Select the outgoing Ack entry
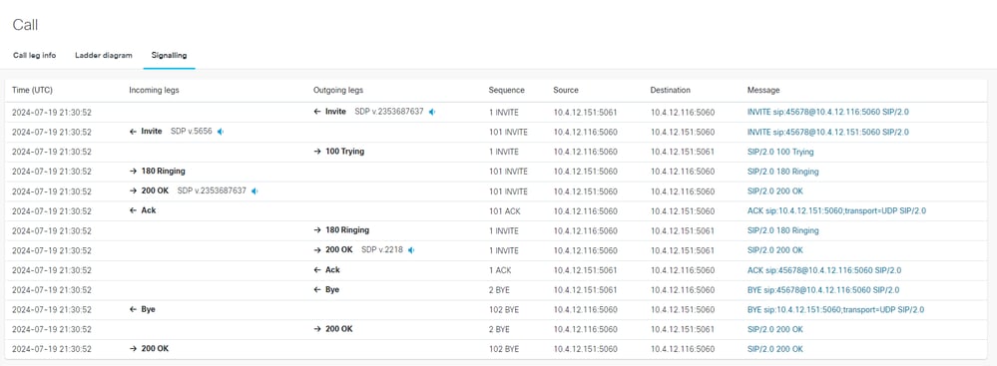This screenshot has width=997, height=366. tap(326, 269)
